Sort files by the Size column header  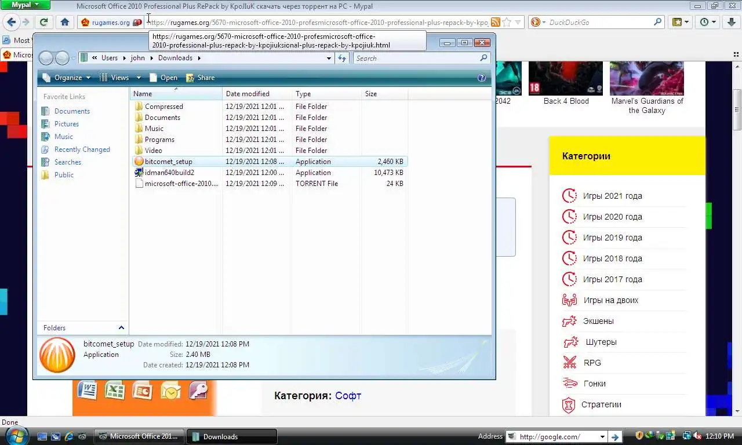[x=385, y=94]
